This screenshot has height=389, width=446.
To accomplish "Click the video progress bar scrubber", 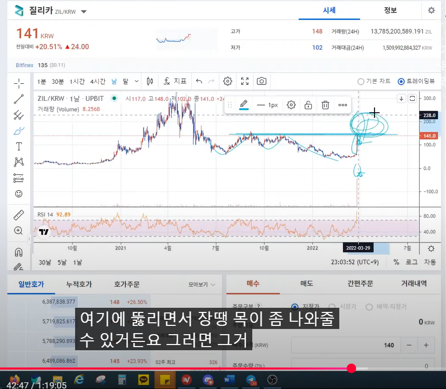I will (x=352, y=368).
